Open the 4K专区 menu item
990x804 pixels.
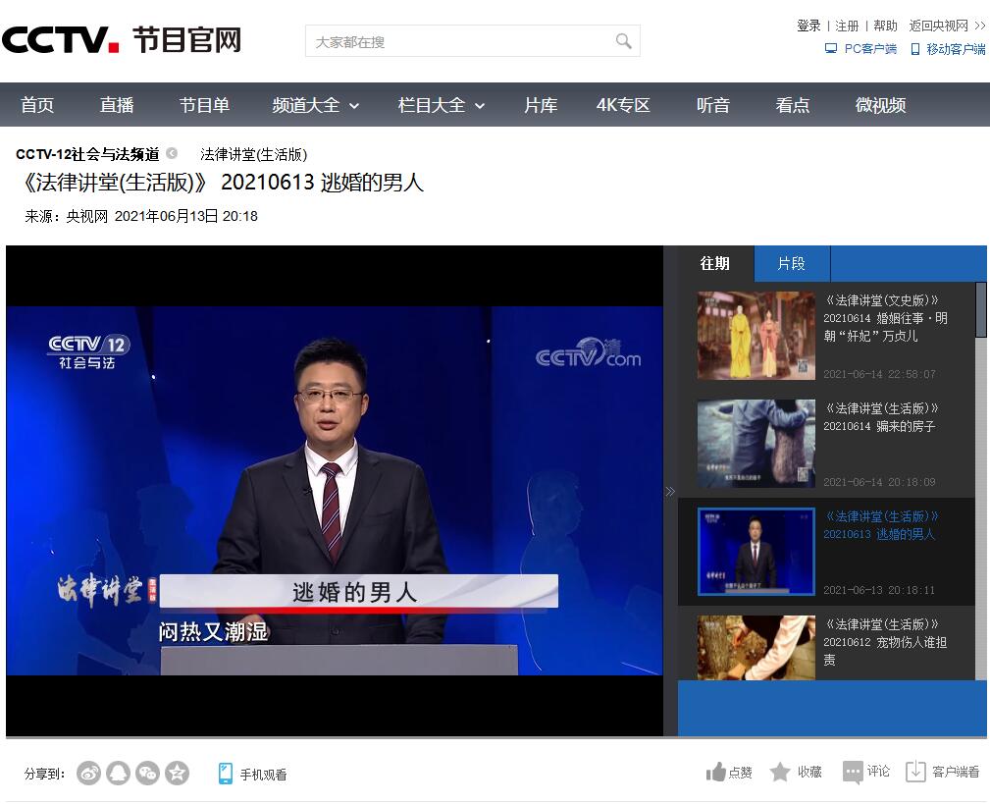click(x=623, y=105)
